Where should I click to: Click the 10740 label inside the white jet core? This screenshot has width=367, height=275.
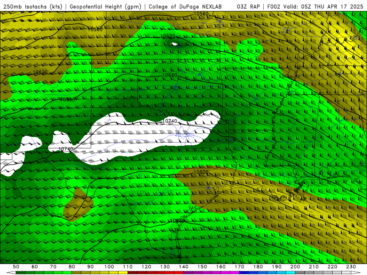(171, 121)
